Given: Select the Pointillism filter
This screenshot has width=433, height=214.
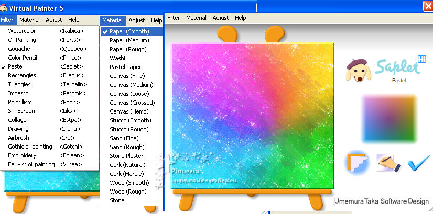Looking at the screenshot, I should (x=49, y=102).
